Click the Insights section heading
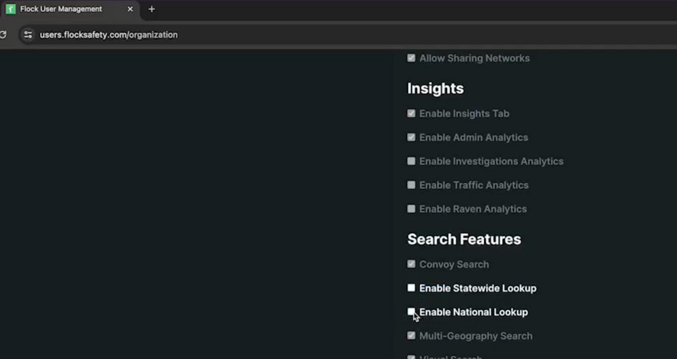 click(435, 88)
